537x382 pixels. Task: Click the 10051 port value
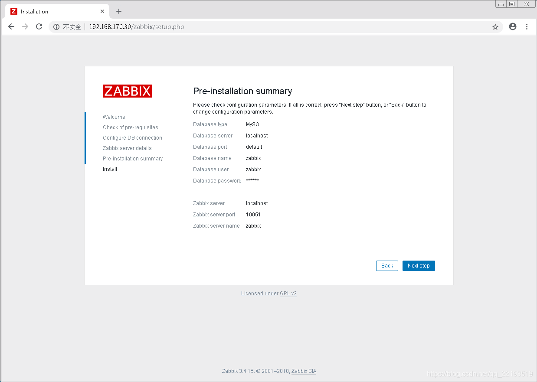tap(253, 215)
